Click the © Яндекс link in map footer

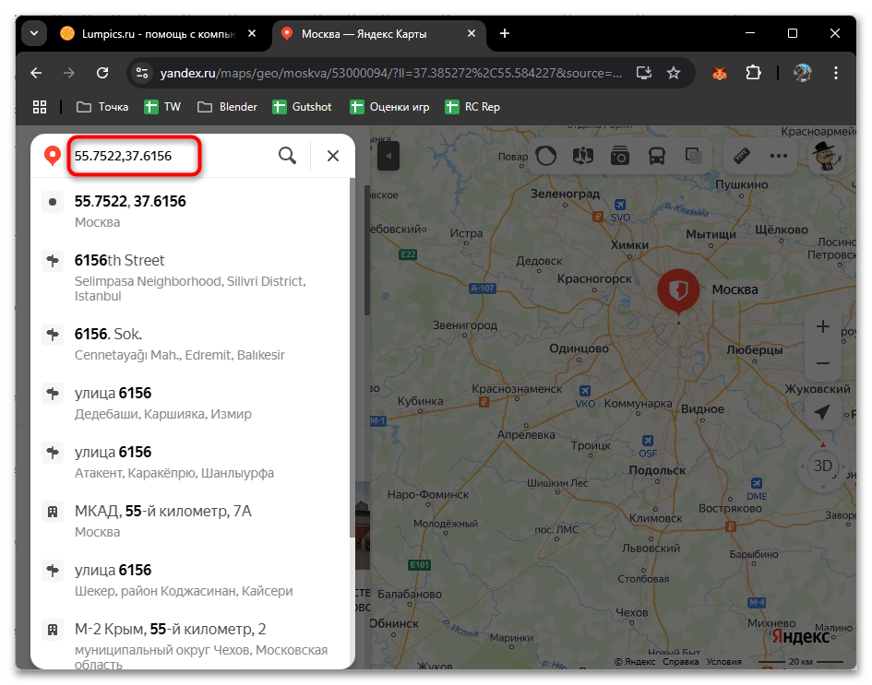point(635,661)
